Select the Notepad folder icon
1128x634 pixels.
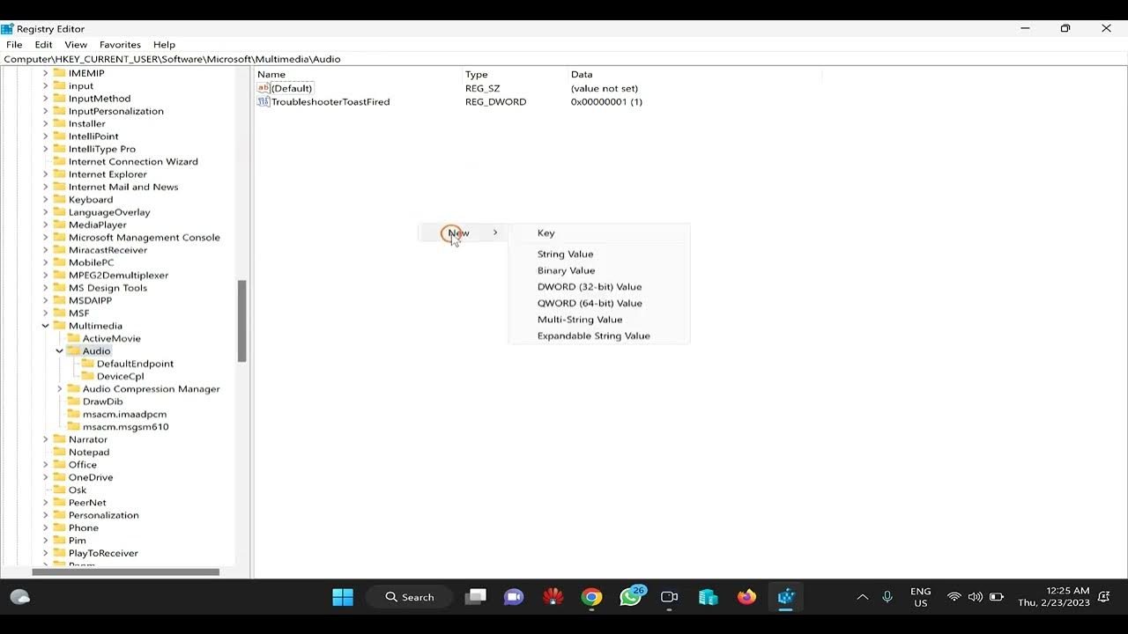point(60,452)
